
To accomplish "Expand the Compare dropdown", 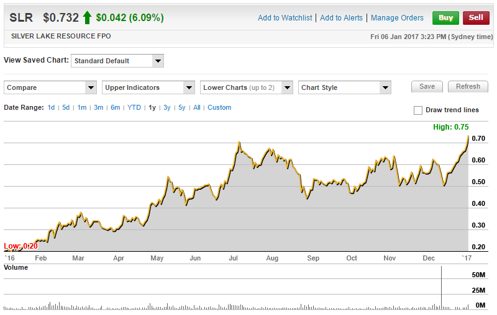I will click(50, 87).
